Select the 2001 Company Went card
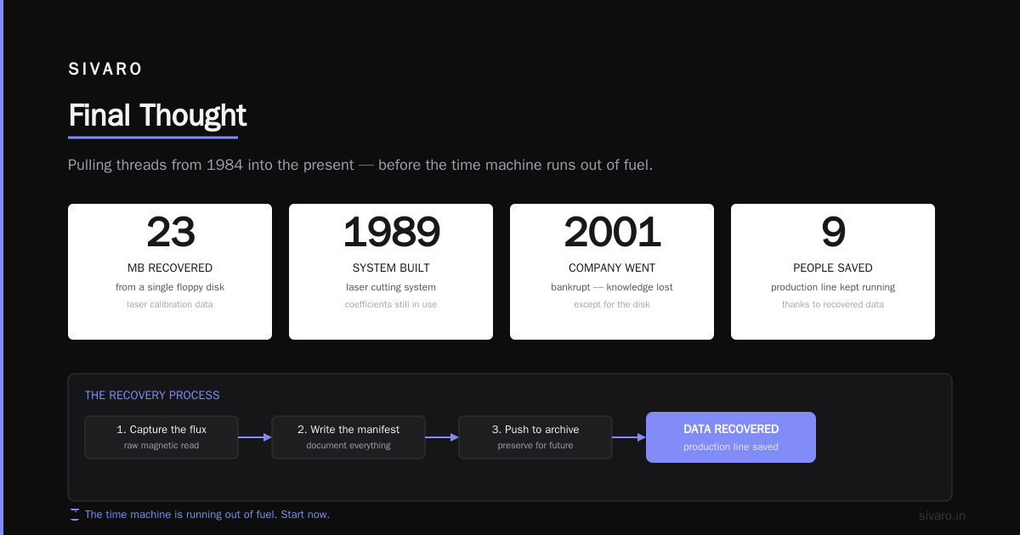Screen dimensions: 1020x535 (612, 272)
